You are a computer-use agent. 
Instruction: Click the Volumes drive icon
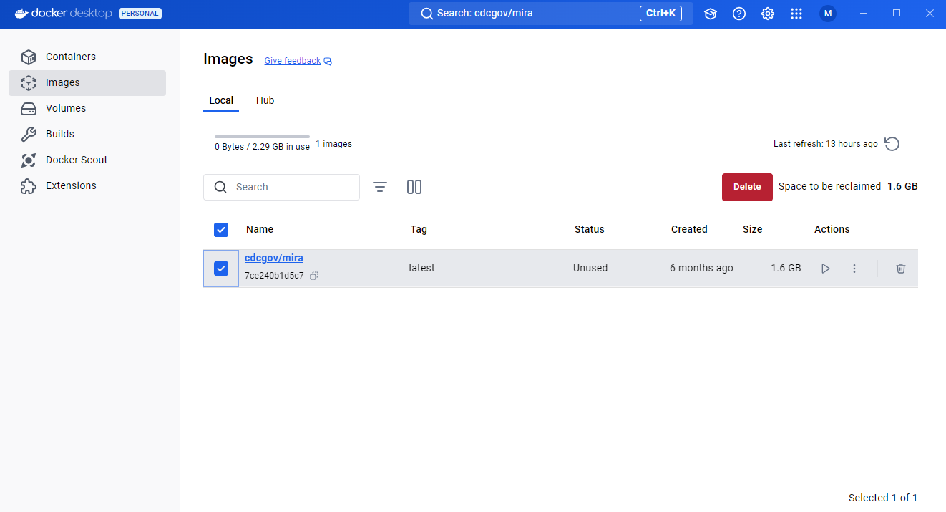point(29,108)
